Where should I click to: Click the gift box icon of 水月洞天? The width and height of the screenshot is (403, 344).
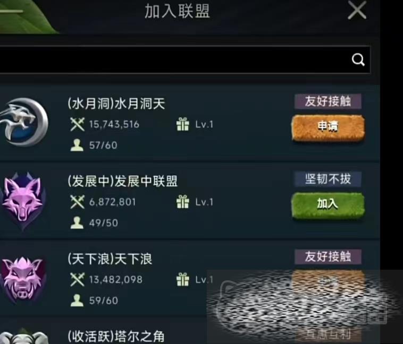(183, 124)
